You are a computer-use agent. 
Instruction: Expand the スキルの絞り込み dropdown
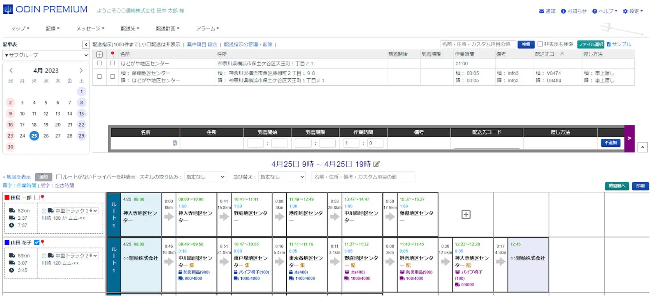click(x=205, y=177)
